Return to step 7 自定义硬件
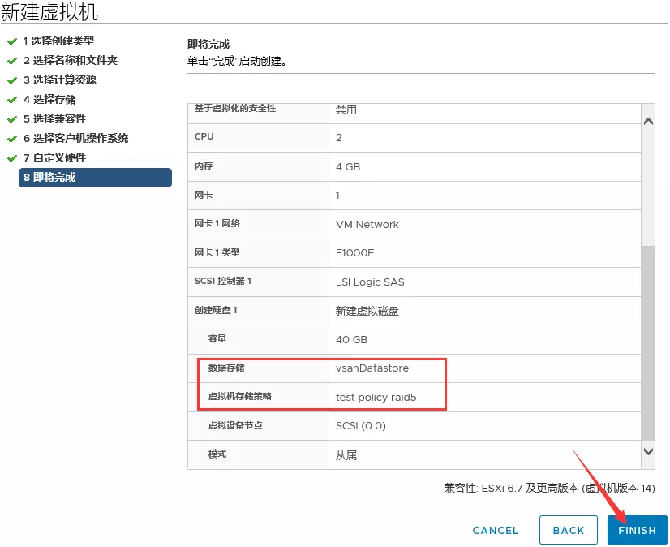Viewport: 670px width, 547px height. pos(54,157)
